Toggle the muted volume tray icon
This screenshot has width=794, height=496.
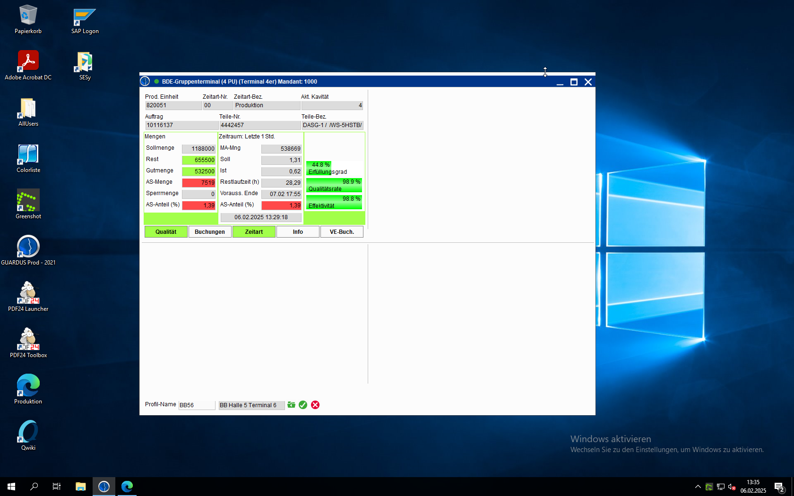point(732,487)
